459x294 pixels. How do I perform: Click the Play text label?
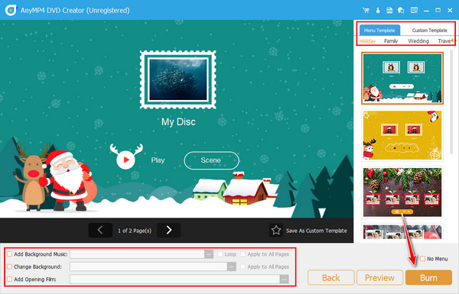coord(158,160)
